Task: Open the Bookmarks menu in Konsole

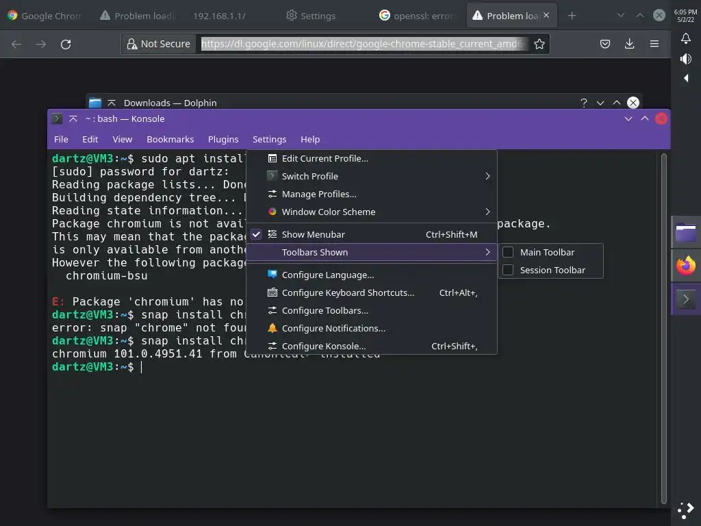Action: point(170,139)
